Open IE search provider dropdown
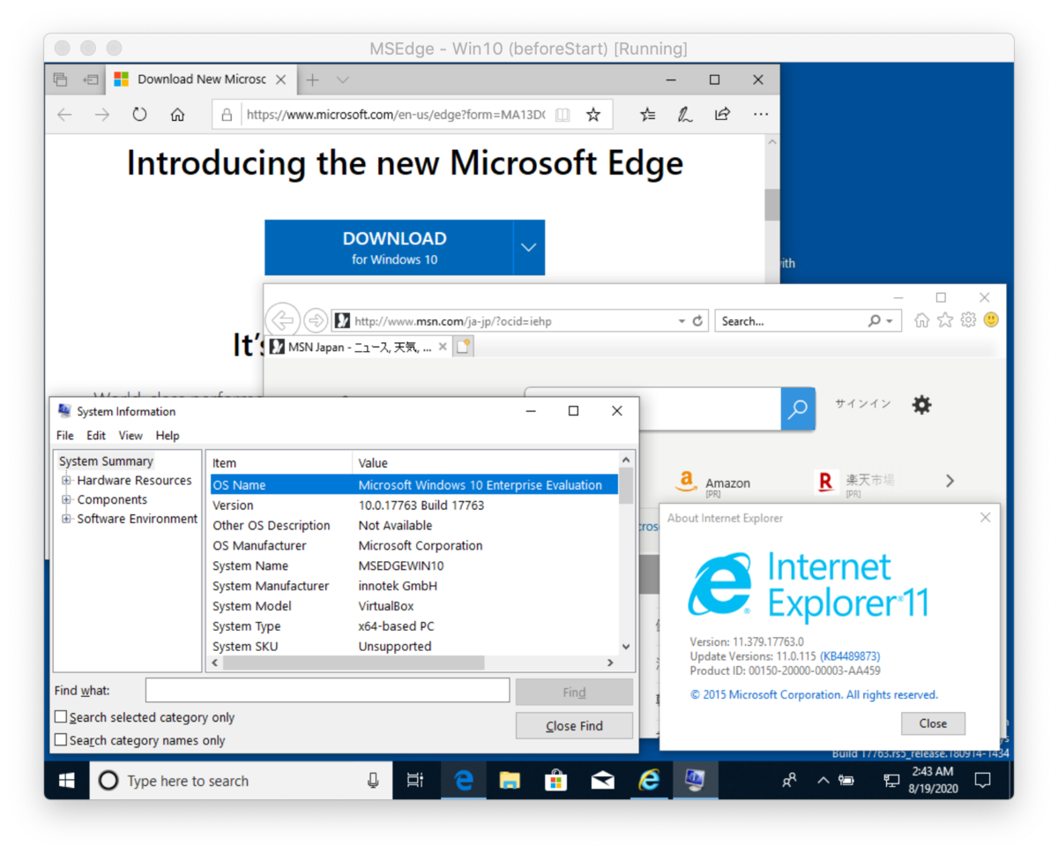 890,321
